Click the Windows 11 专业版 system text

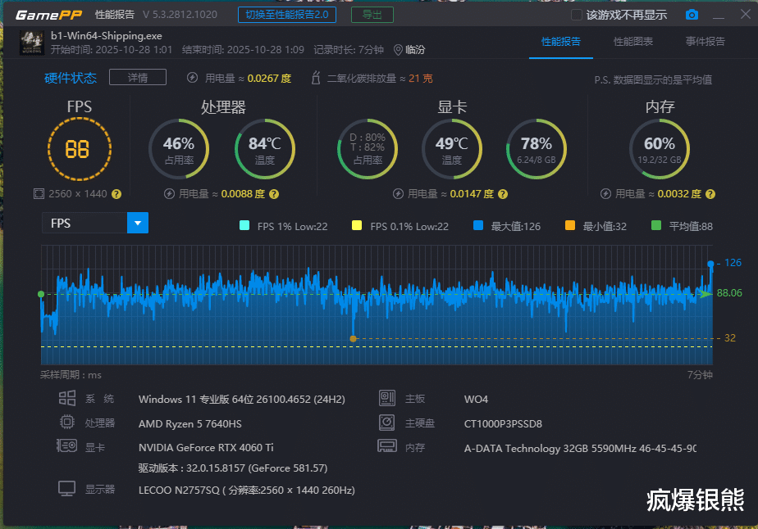[242, 399]
